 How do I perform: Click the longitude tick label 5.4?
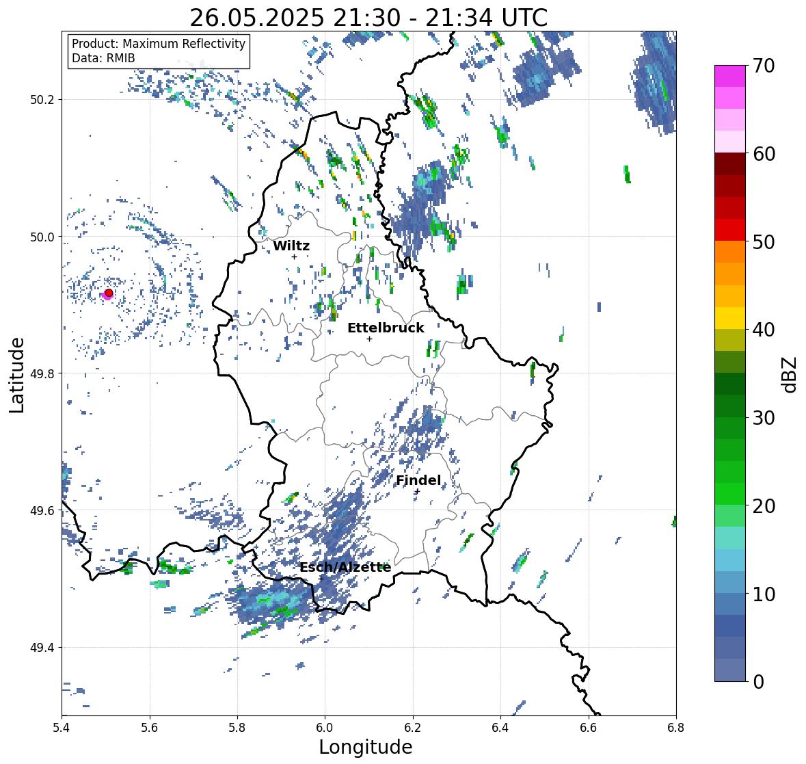pyautogui.click(x=62, y=728)
